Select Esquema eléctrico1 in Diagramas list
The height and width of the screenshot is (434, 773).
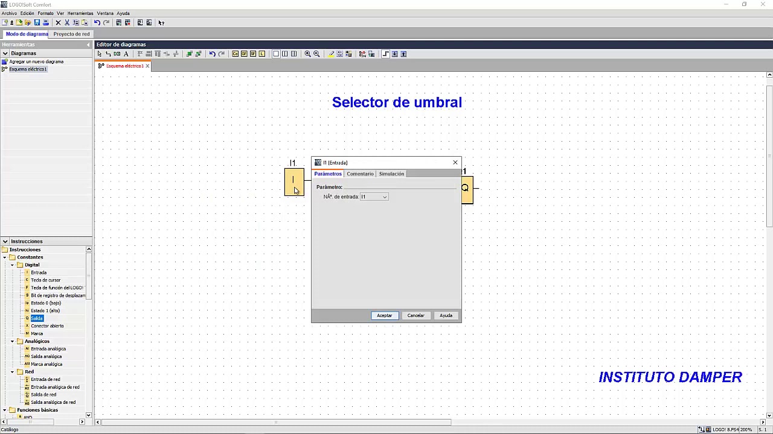click(x=28, y=69)
